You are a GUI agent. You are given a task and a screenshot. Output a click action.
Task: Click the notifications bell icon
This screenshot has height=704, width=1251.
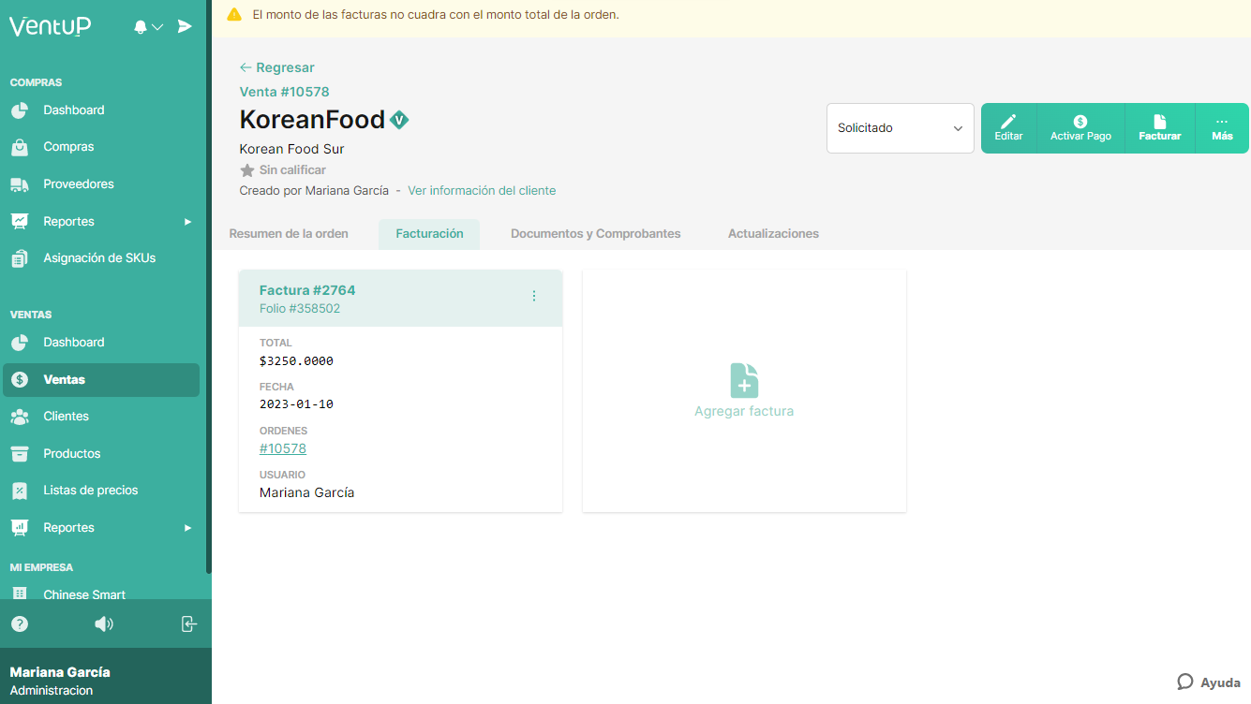pos(141,27)
